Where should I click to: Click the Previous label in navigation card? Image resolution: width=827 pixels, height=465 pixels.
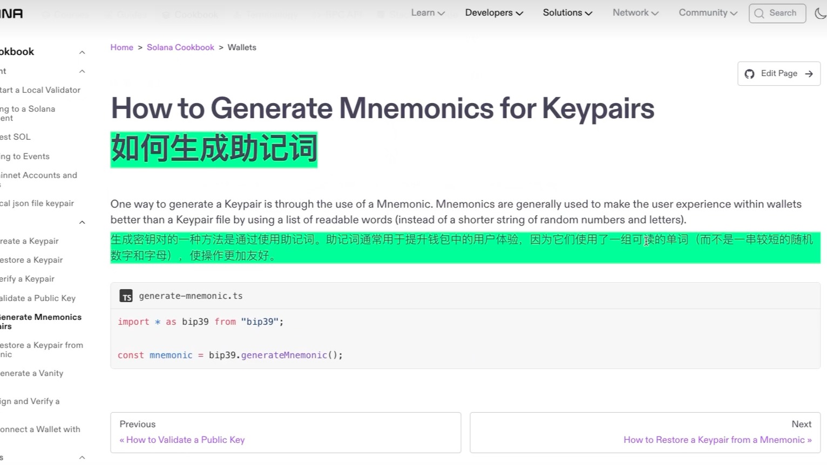click(x=138, y=424)
